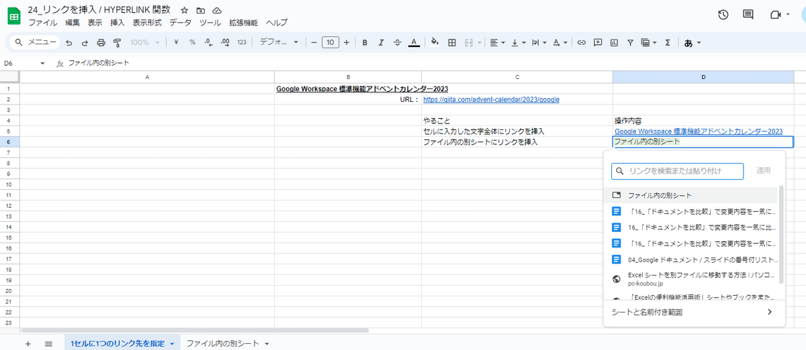Start a Meet video call

776,15
